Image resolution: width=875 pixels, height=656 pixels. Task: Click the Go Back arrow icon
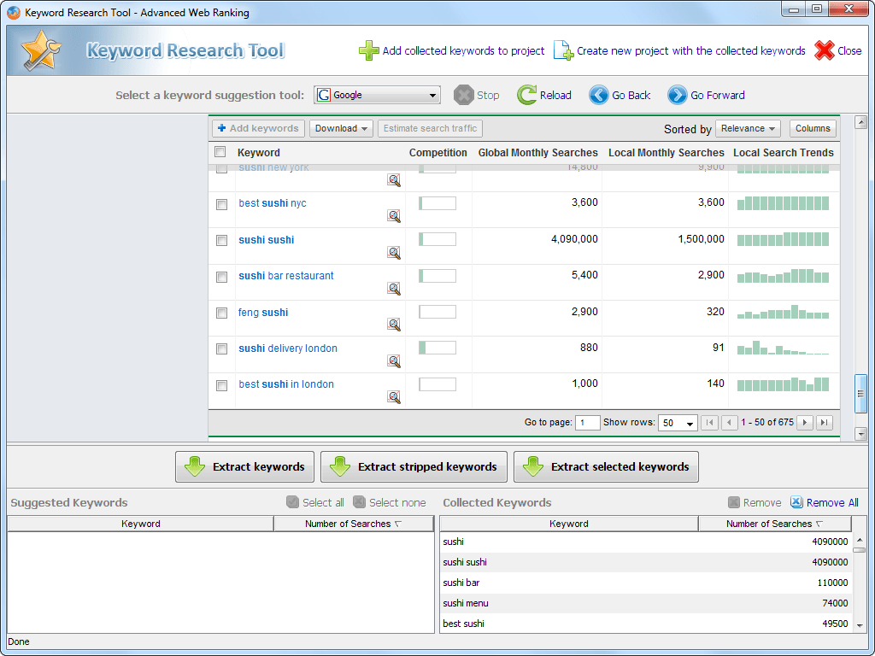coord(599,96)
